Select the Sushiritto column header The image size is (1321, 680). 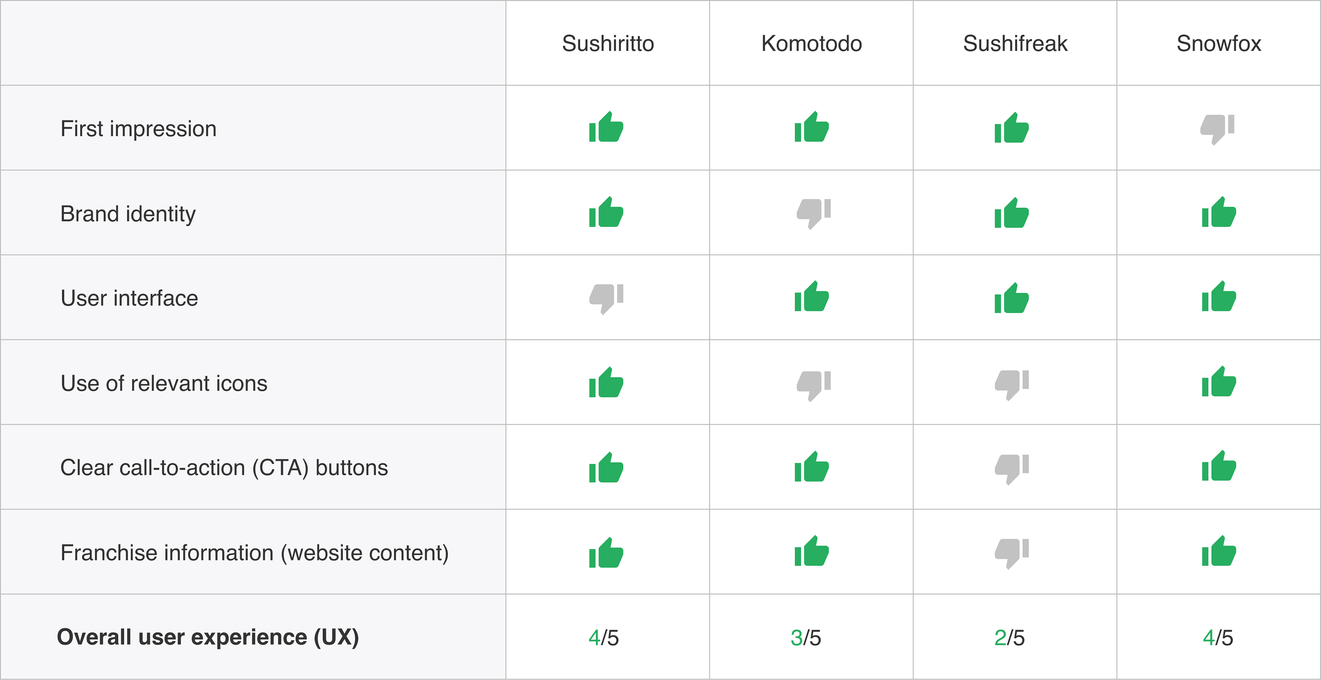point(608,44)
